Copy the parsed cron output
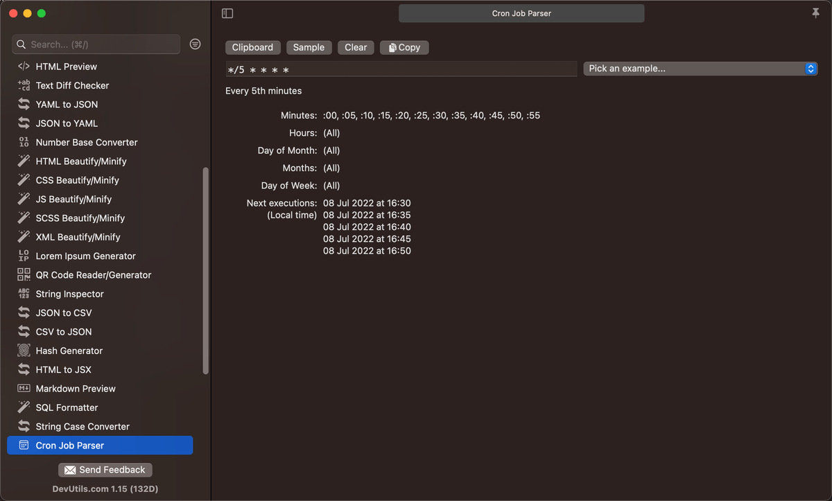Image resolution: width=832 pixels, height=501 pixels. click(x=404, y=47)
